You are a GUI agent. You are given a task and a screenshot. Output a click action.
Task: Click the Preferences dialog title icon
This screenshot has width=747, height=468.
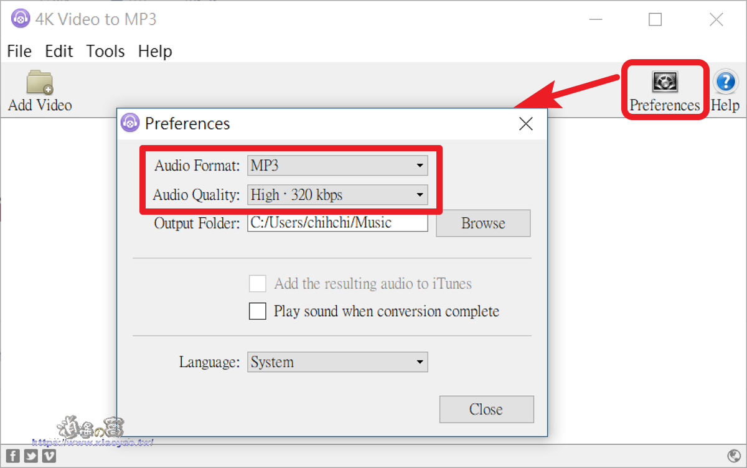coord(130,123)
